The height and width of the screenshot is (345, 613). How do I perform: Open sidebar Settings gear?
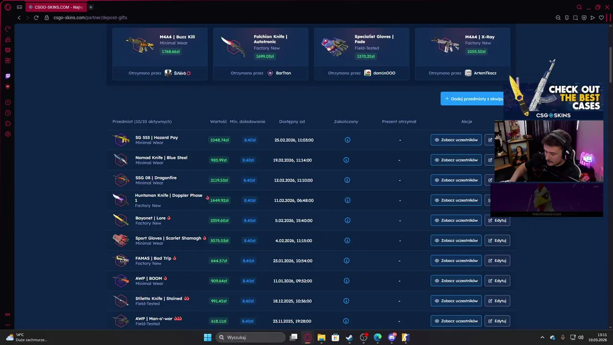pyautogui.click(x=8, y=134)
